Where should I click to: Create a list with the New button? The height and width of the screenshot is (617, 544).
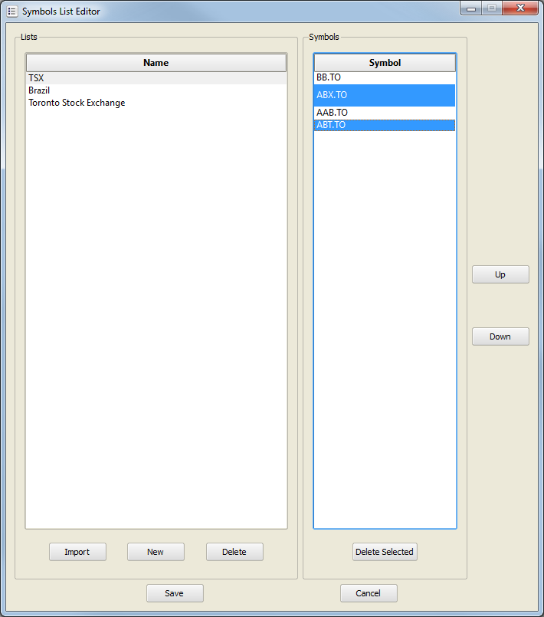pos(156,552)
